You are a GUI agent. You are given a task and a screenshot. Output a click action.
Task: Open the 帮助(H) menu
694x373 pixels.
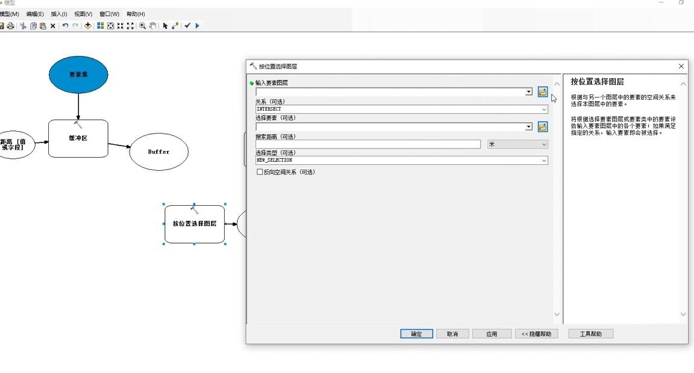(136, 14)
